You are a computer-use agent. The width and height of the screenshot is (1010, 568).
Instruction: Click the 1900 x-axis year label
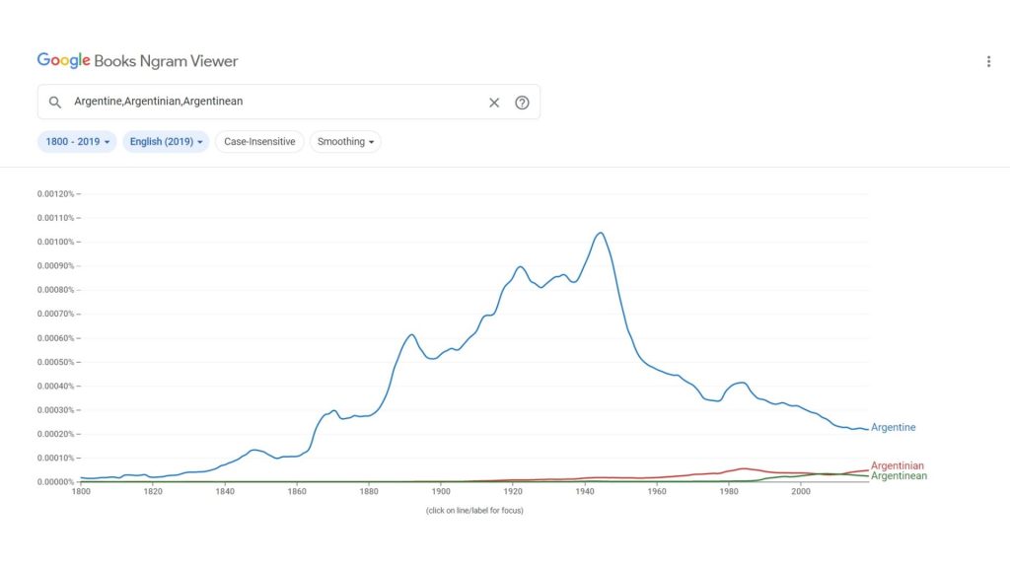[441, 491]
